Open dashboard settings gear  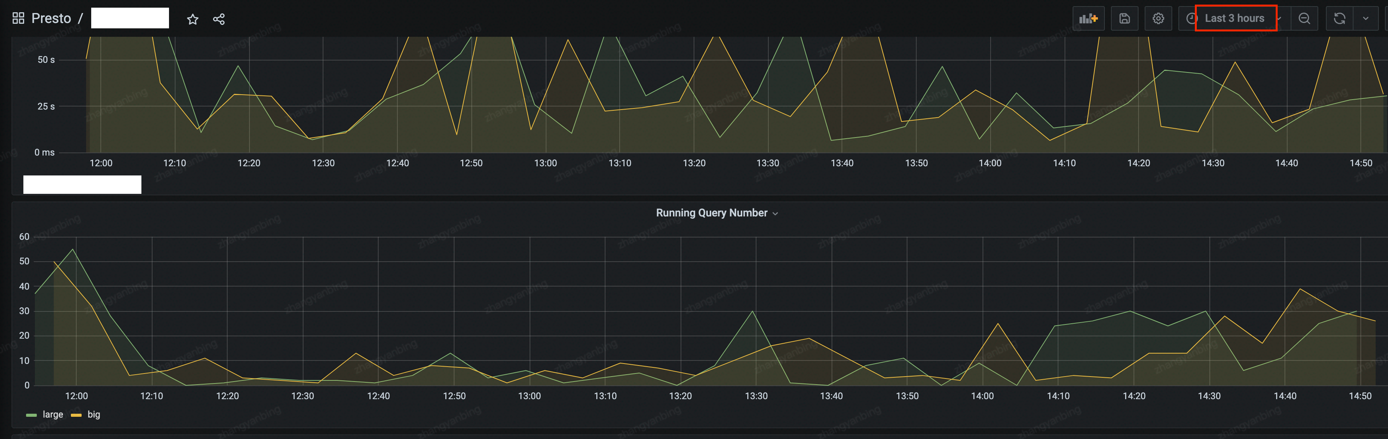pos(1158,18)
